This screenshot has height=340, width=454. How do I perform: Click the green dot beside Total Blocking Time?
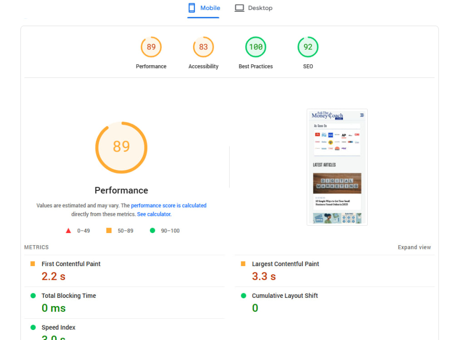pos(33,296)
